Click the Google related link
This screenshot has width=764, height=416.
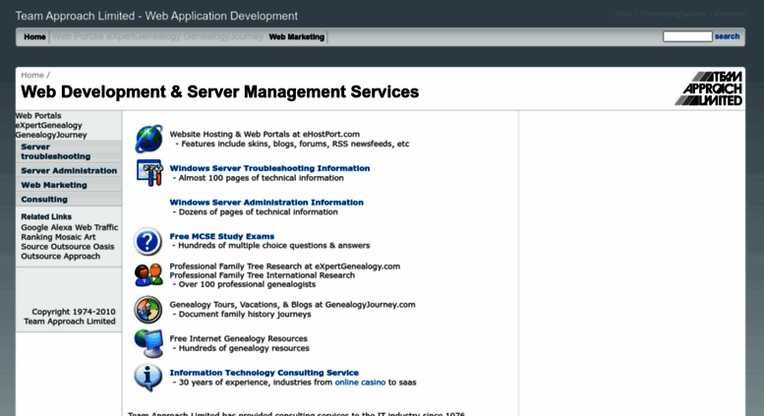coord(34,227)
